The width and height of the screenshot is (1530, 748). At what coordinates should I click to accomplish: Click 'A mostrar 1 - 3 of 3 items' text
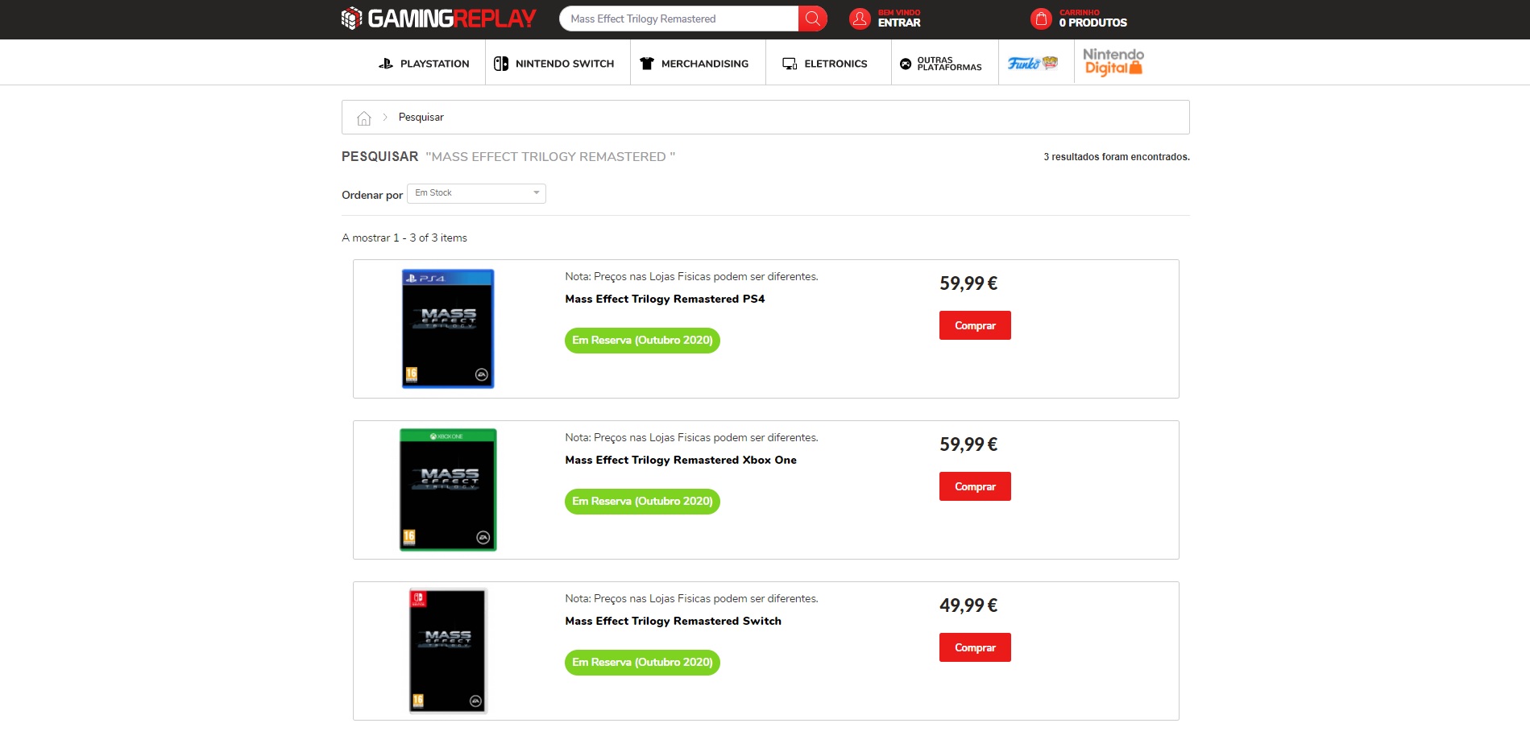(404, 238)
